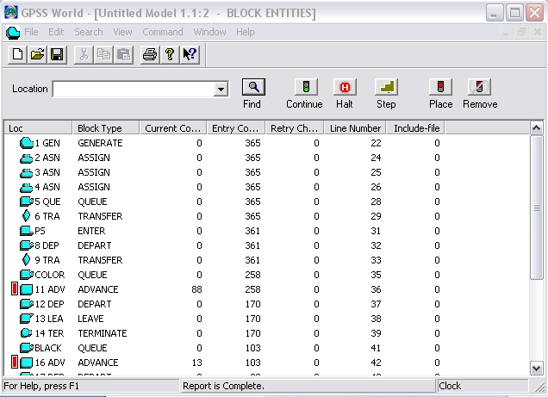This screenshot has height=397, width=548.
Task: Click the Find magnifier button
Action: [253, 87]
